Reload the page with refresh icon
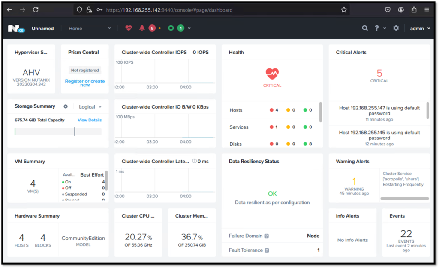439x268 pixels. point(36,10)
